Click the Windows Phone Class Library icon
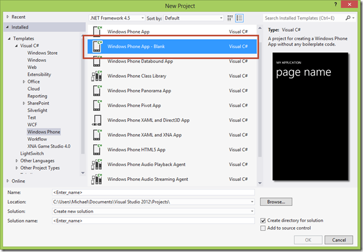The height and width of the screenshot is (252, 363). (97, 76)
